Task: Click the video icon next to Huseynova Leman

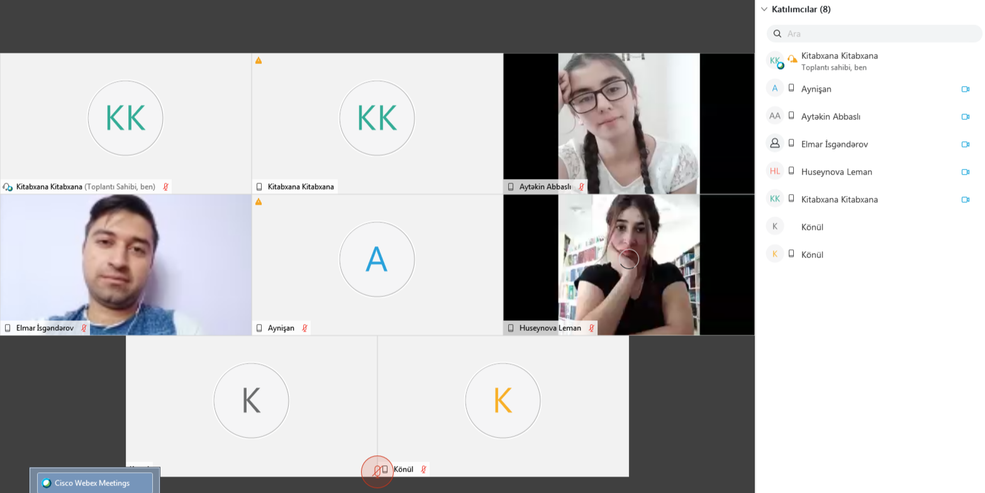Action: pyautogui.click(x=965, y=172)
